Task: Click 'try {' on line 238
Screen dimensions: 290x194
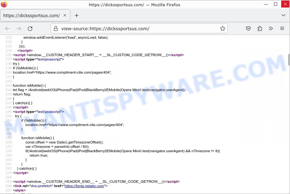Action: pyautogui.click(x=16, y=64)
